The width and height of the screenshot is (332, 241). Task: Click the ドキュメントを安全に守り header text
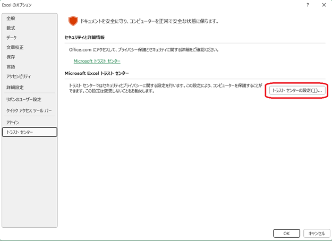(x=149, y=21)
